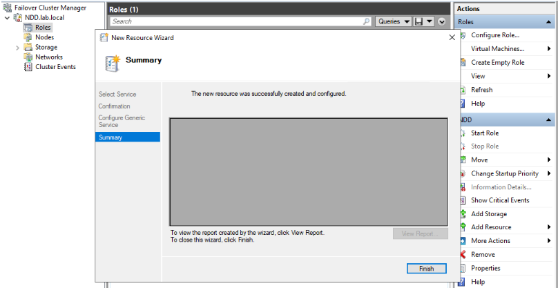Close the New Resource Wizard window
Screen dimensions: 558x288
[x=452, y=37]
